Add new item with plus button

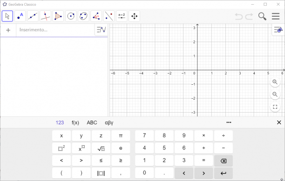tap(8, 30)
